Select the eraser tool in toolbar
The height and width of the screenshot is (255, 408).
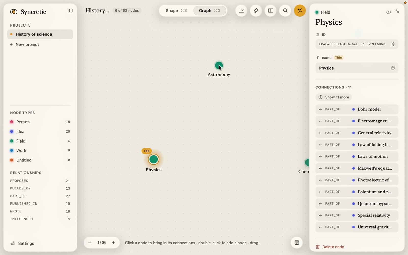[x=256, y=11]
